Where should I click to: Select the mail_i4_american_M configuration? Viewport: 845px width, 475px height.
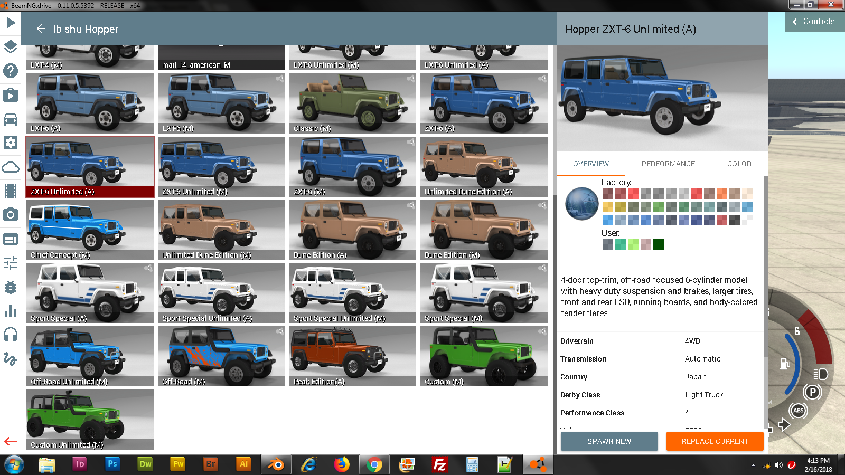(221, 58)
